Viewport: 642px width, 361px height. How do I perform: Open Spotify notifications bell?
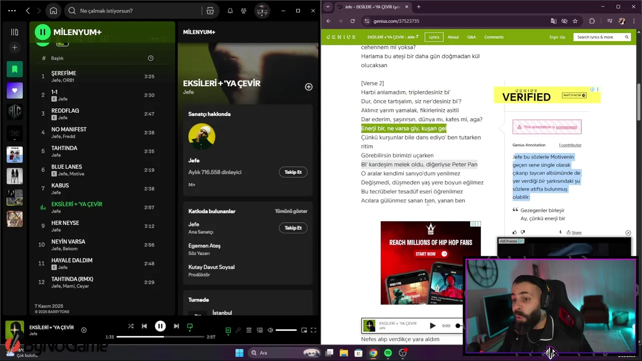[x=230, y=11]
